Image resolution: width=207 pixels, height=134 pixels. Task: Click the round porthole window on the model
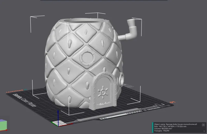click(x=87, y=58)
